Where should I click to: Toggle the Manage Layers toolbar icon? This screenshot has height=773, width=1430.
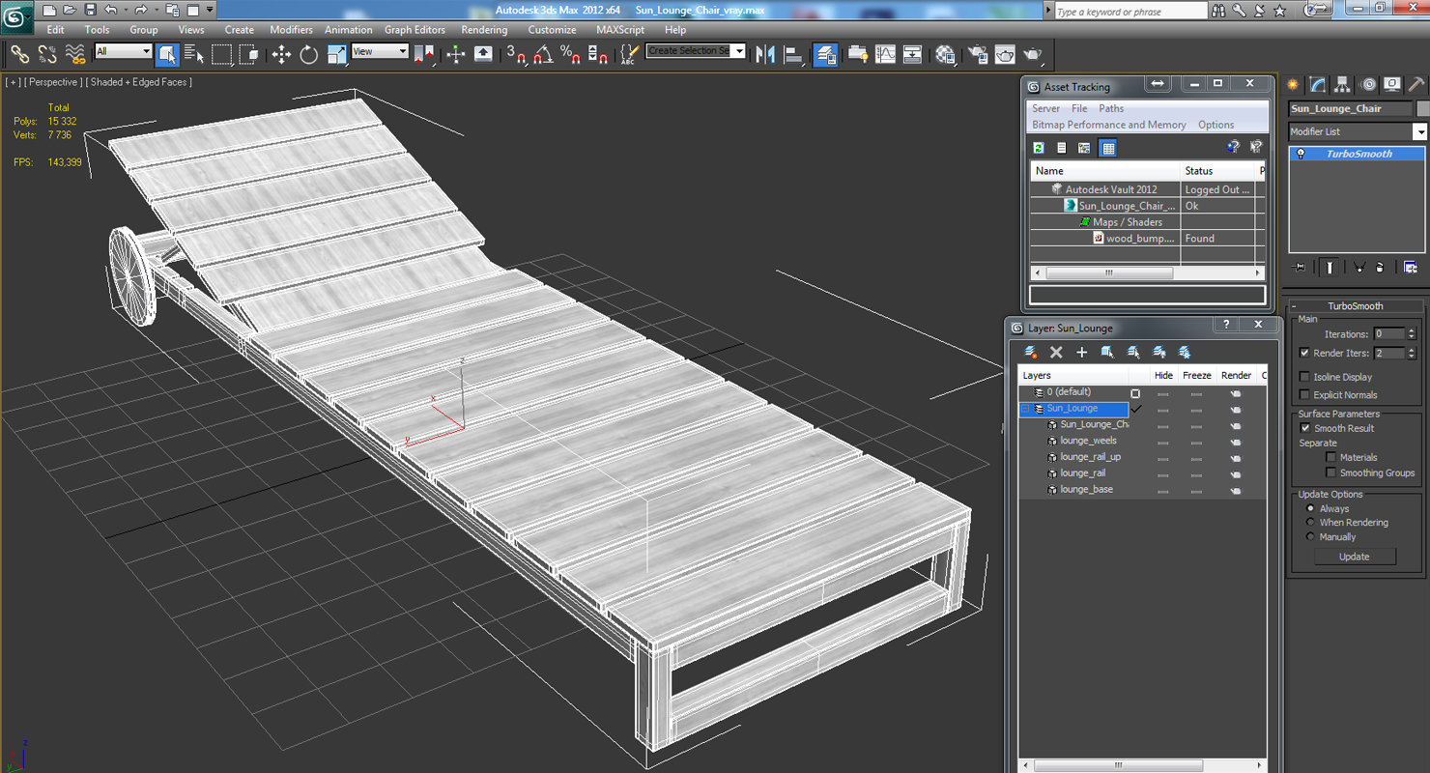click(825, 54)
